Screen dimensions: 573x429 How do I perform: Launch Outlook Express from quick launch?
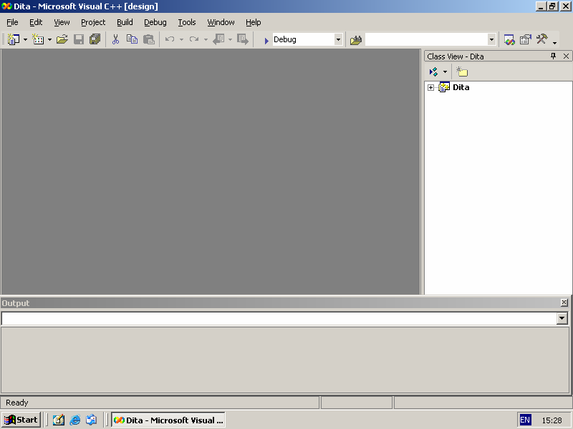click(92, 420)
